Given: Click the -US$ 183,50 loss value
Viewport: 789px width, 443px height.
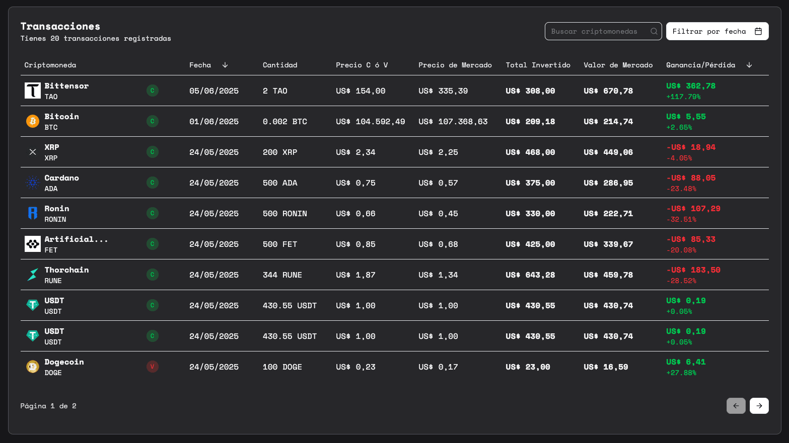Looking at the screenshot, I should 693,270.
